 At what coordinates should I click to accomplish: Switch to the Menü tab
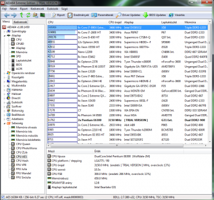[6, 22]
